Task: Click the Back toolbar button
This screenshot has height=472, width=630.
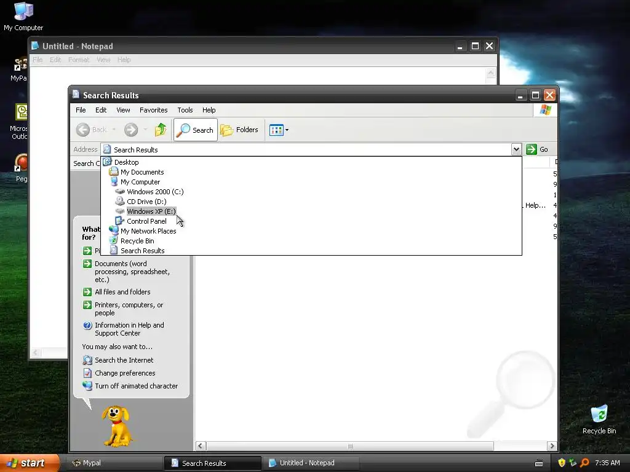Action: pos(92,130)
